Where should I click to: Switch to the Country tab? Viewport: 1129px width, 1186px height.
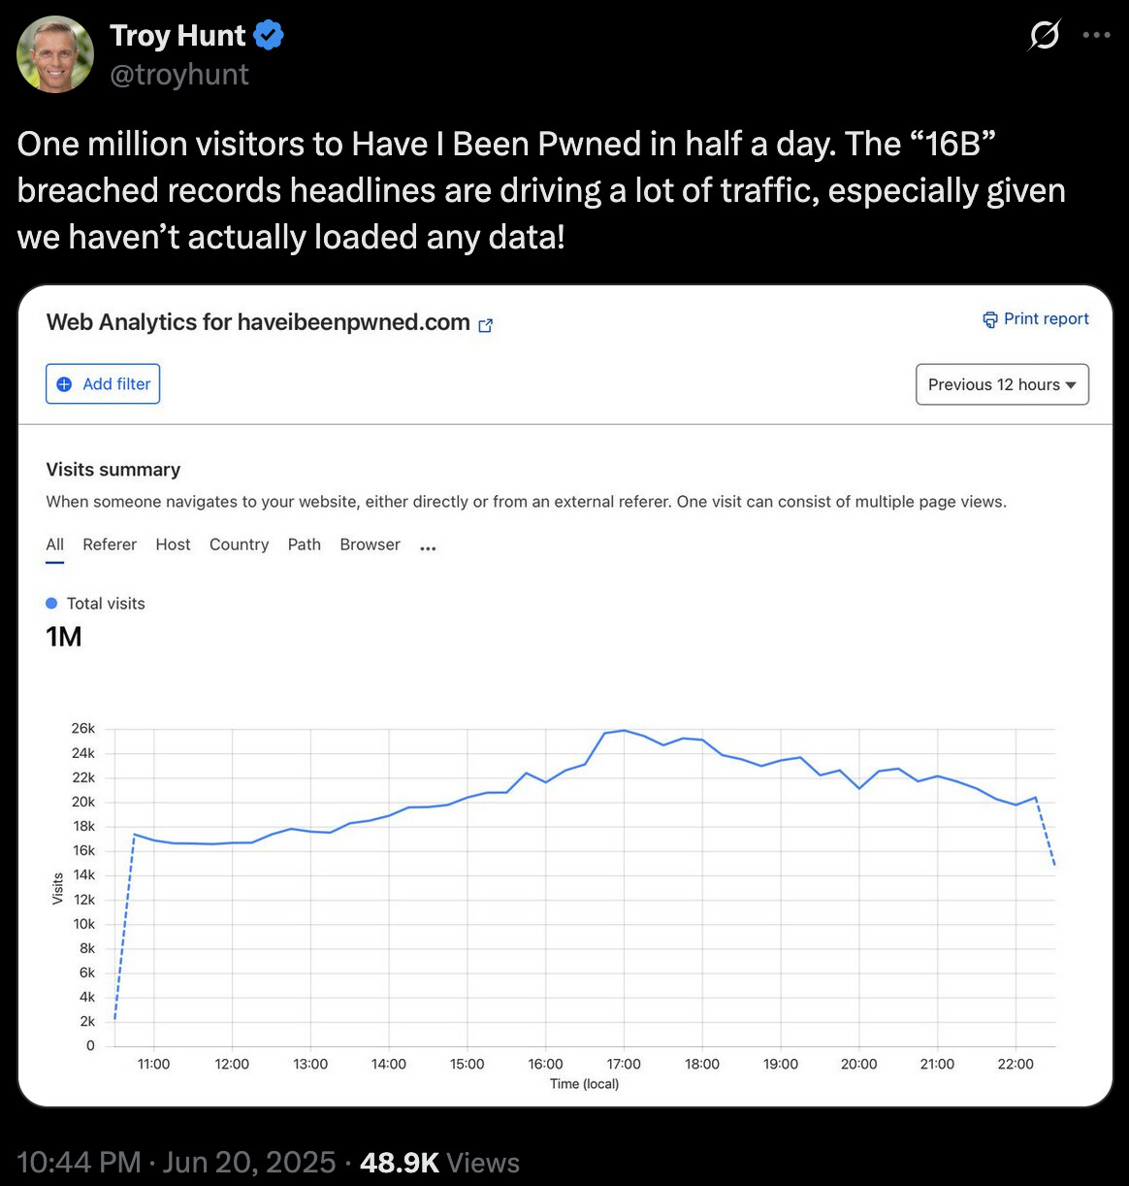(239, 544)
